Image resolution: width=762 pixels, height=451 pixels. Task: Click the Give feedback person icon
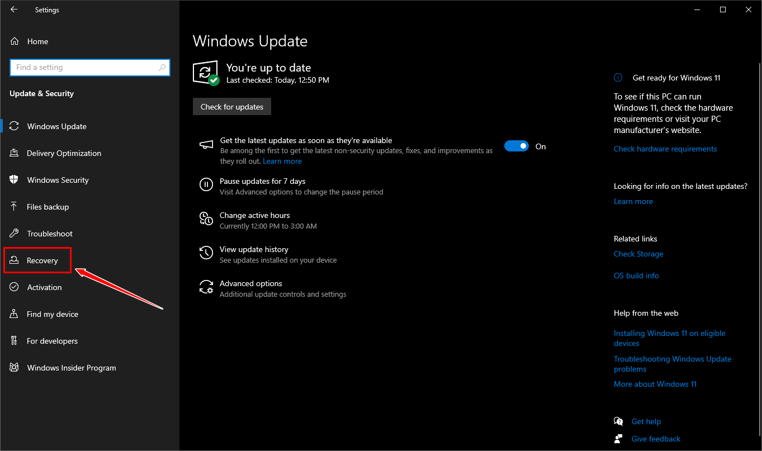[x=618, y=439]
